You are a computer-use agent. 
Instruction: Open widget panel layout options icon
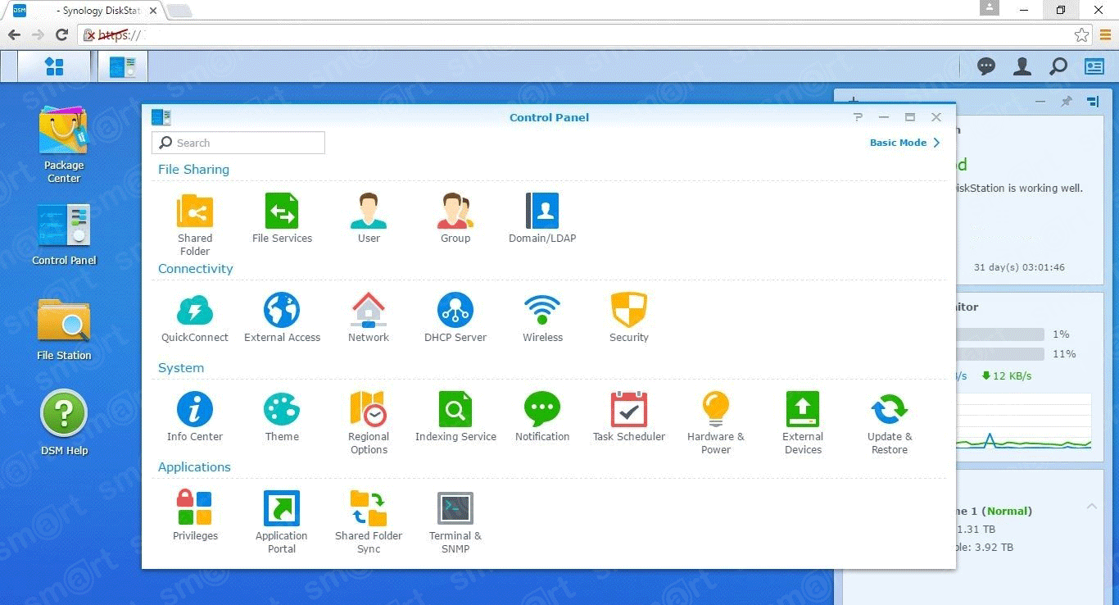point(1093,102)
